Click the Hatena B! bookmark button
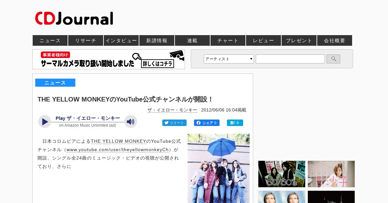This screenshot has height=203, width=388. coord(235,123)
